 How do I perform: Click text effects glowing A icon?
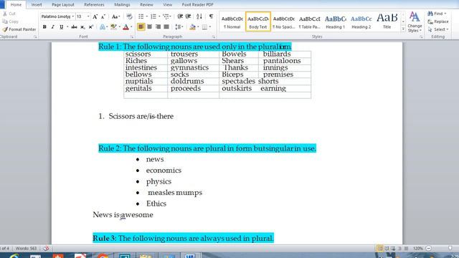(103, 27)
